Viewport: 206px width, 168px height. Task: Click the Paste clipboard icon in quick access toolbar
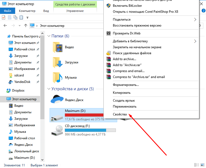point(21,17)
